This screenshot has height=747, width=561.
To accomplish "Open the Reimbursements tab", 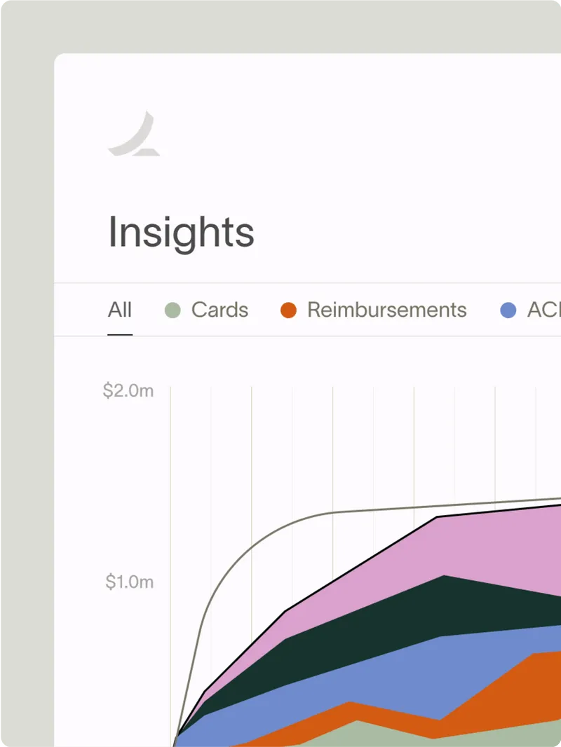I will click(x=386, y=310).
